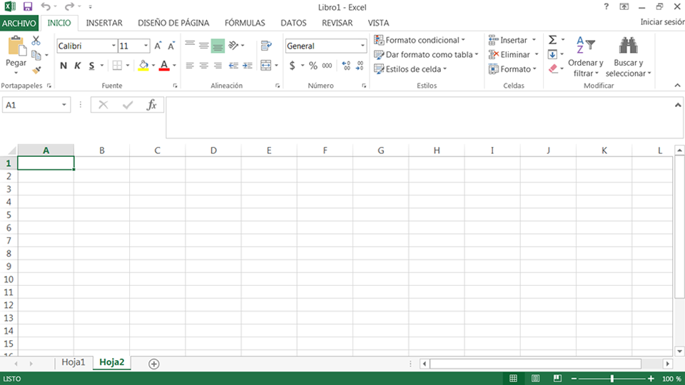Increase decimal places
Image resolution: width=685 pixels, height=385 pixels.
click(x=347, y=66)
